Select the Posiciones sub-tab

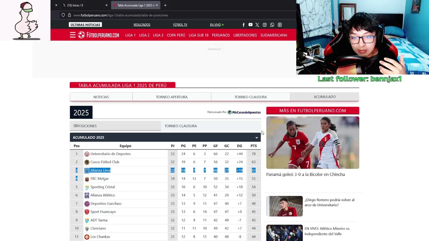click(115, 126)
